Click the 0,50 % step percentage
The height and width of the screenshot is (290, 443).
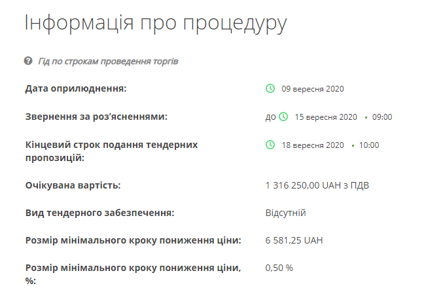point(279,268)
